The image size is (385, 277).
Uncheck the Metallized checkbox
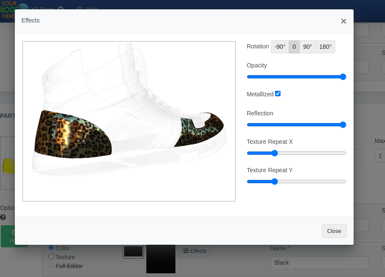(x=278, y=94)
